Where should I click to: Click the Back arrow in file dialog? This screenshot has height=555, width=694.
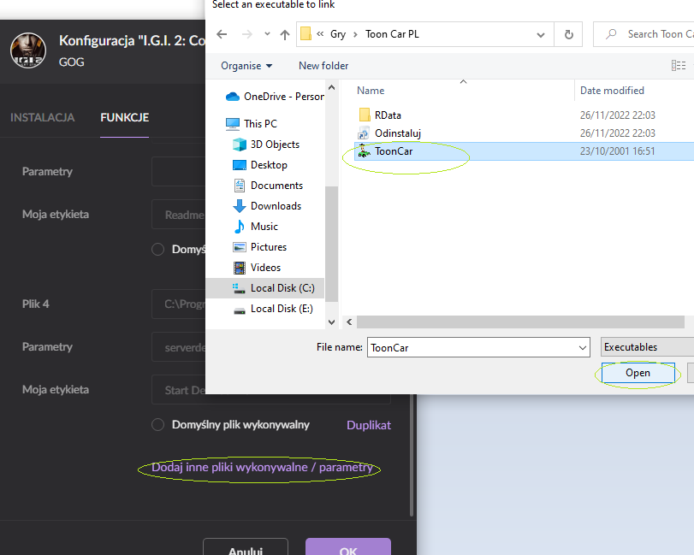(222, 34)
